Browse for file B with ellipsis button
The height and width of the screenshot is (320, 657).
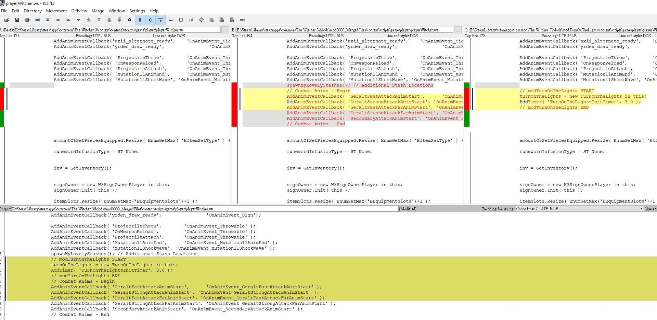[458, 30]
